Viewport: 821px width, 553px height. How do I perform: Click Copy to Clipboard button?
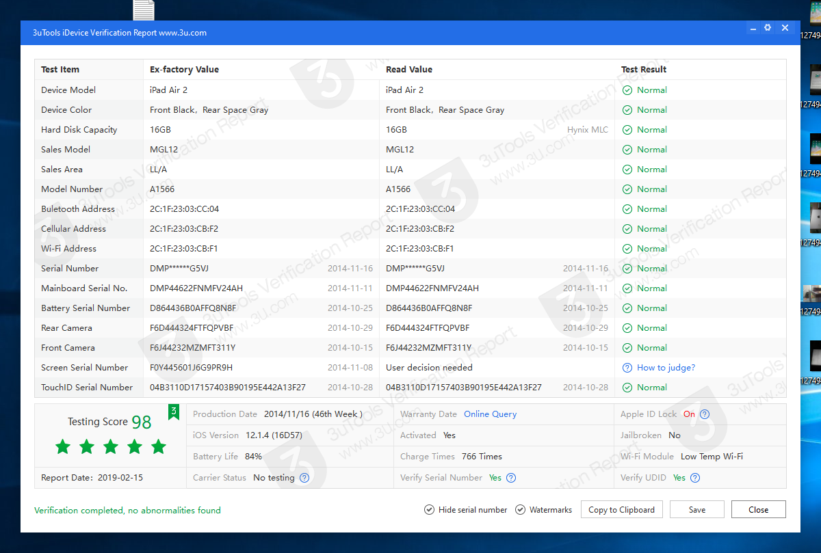tap(621, 510)
